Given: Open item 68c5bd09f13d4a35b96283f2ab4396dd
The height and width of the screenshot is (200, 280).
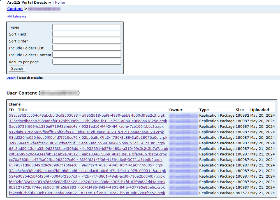Looking at the screenshot, I should point(89,149).
